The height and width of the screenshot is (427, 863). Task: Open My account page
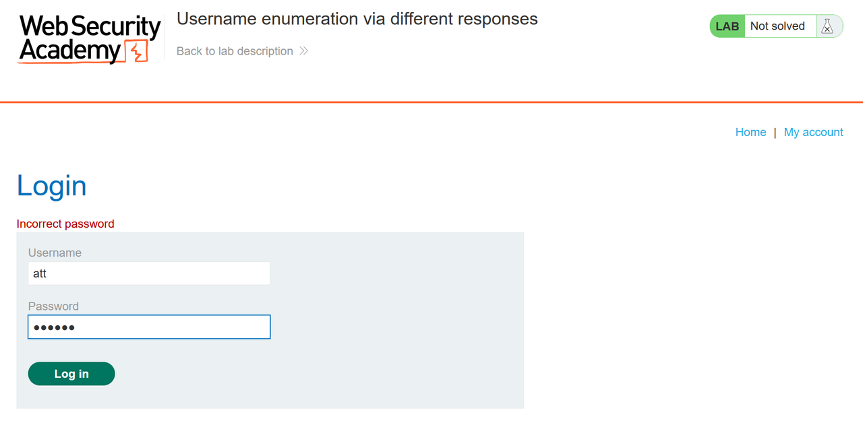[813, 132]
